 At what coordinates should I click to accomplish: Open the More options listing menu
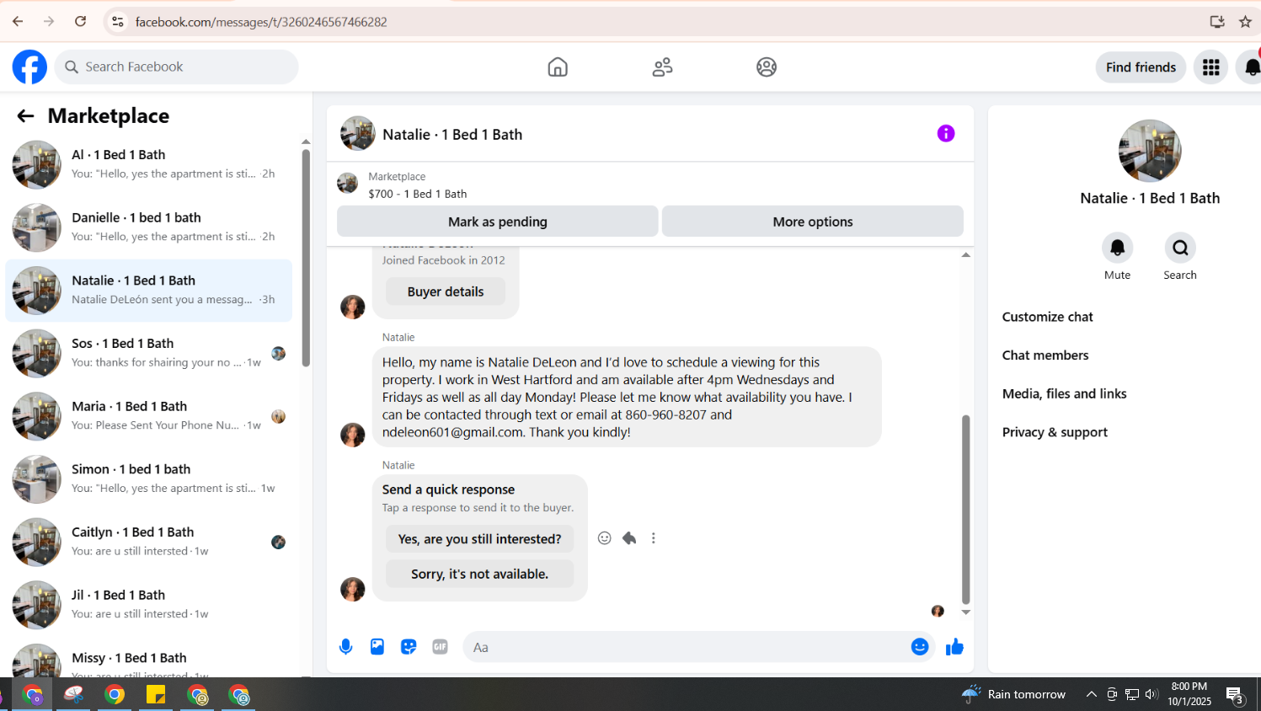click(x=813, y=222)
